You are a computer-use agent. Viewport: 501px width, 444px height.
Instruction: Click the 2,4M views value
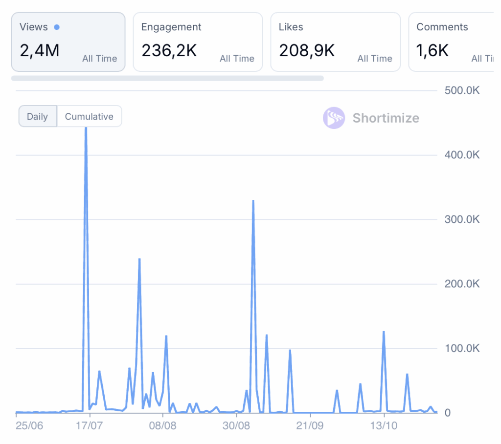(39, 50)
